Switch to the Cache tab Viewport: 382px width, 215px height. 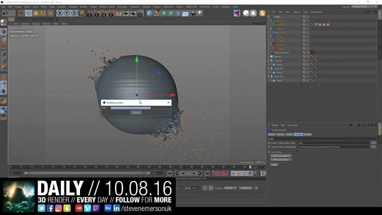tap(298, 134)
